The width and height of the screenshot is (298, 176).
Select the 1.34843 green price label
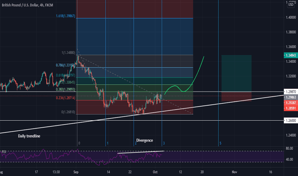coord(291,55)
